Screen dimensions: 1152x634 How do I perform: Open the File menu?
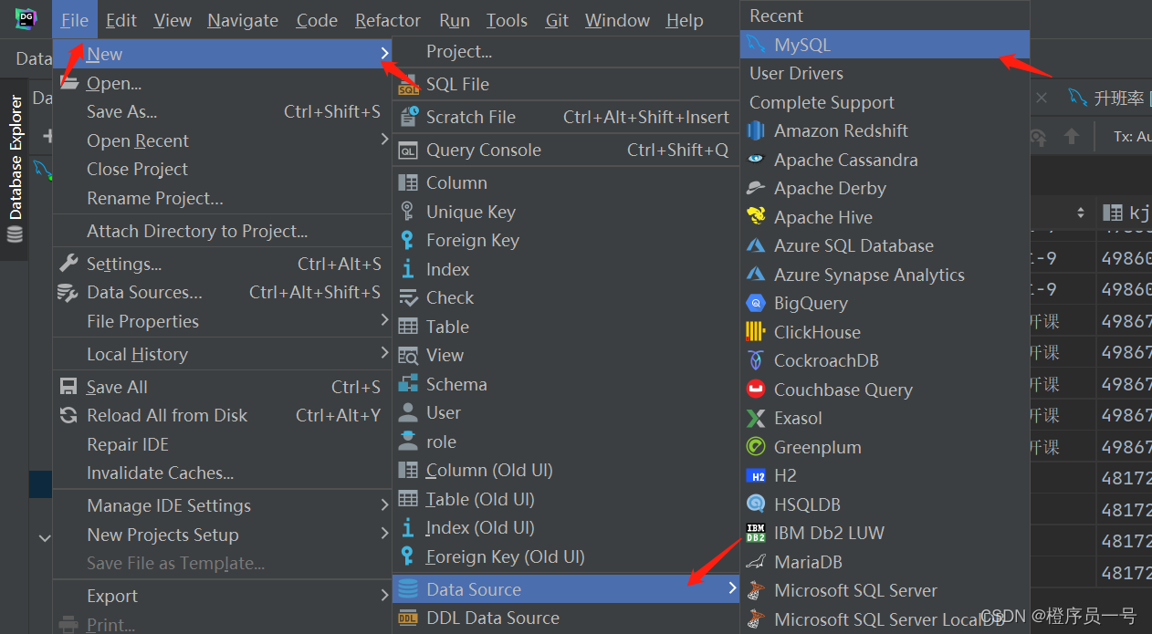pos(75,20)
